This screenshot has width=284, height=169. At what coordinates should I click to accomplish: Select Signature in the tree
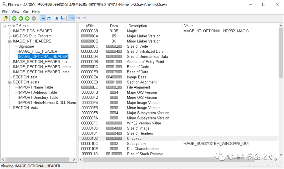pos(26,46)
